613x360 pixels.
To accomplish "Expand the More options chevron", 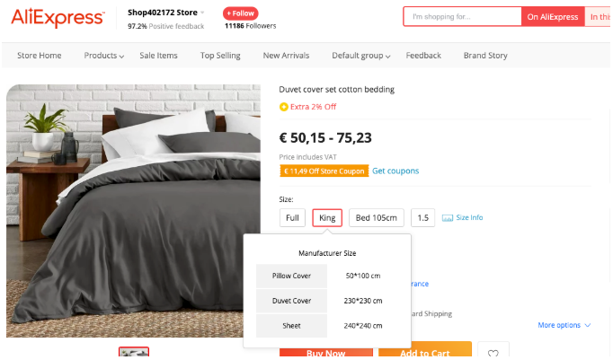I will pos(588,325).
